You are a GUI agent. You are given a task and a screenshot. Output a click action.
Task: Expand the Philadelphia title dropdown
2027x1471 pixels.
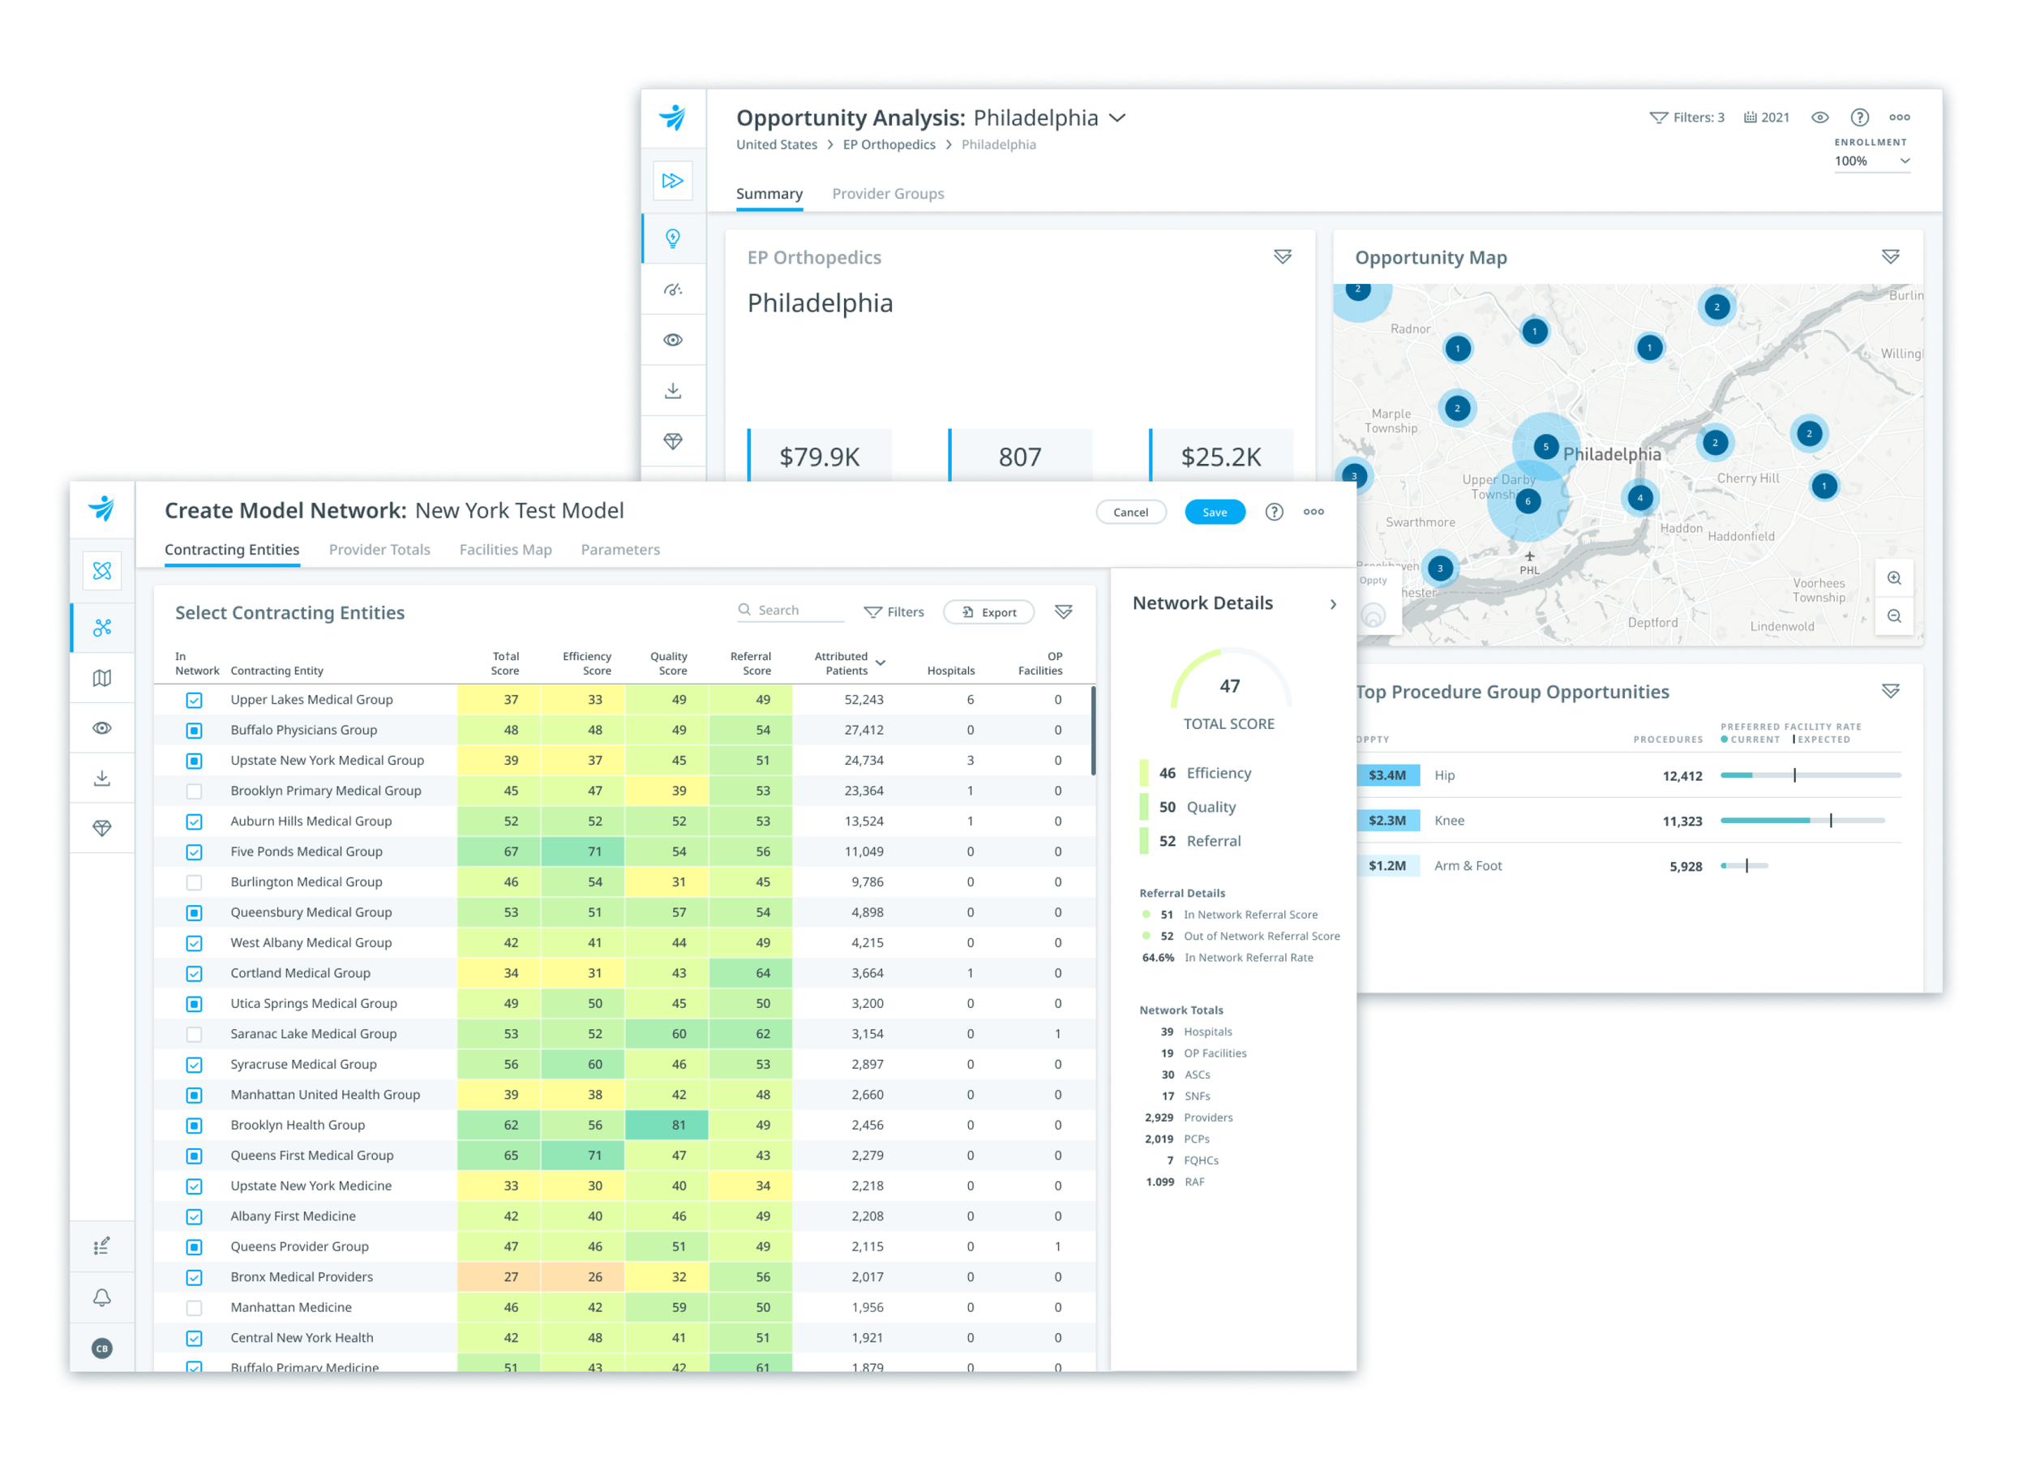click(1117, 118)
